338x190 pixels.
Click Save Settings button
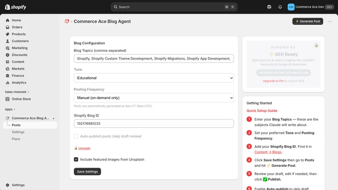(87, 171)
